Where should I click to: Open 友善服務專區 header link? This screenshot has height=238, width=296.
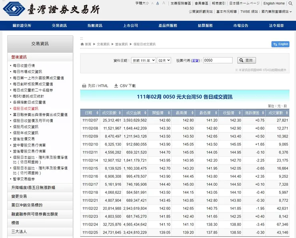pyautogui.click(x=181, y=3)
